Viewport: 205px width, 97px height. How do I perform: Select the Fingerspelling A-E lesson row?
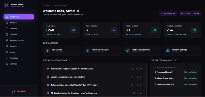175,72
